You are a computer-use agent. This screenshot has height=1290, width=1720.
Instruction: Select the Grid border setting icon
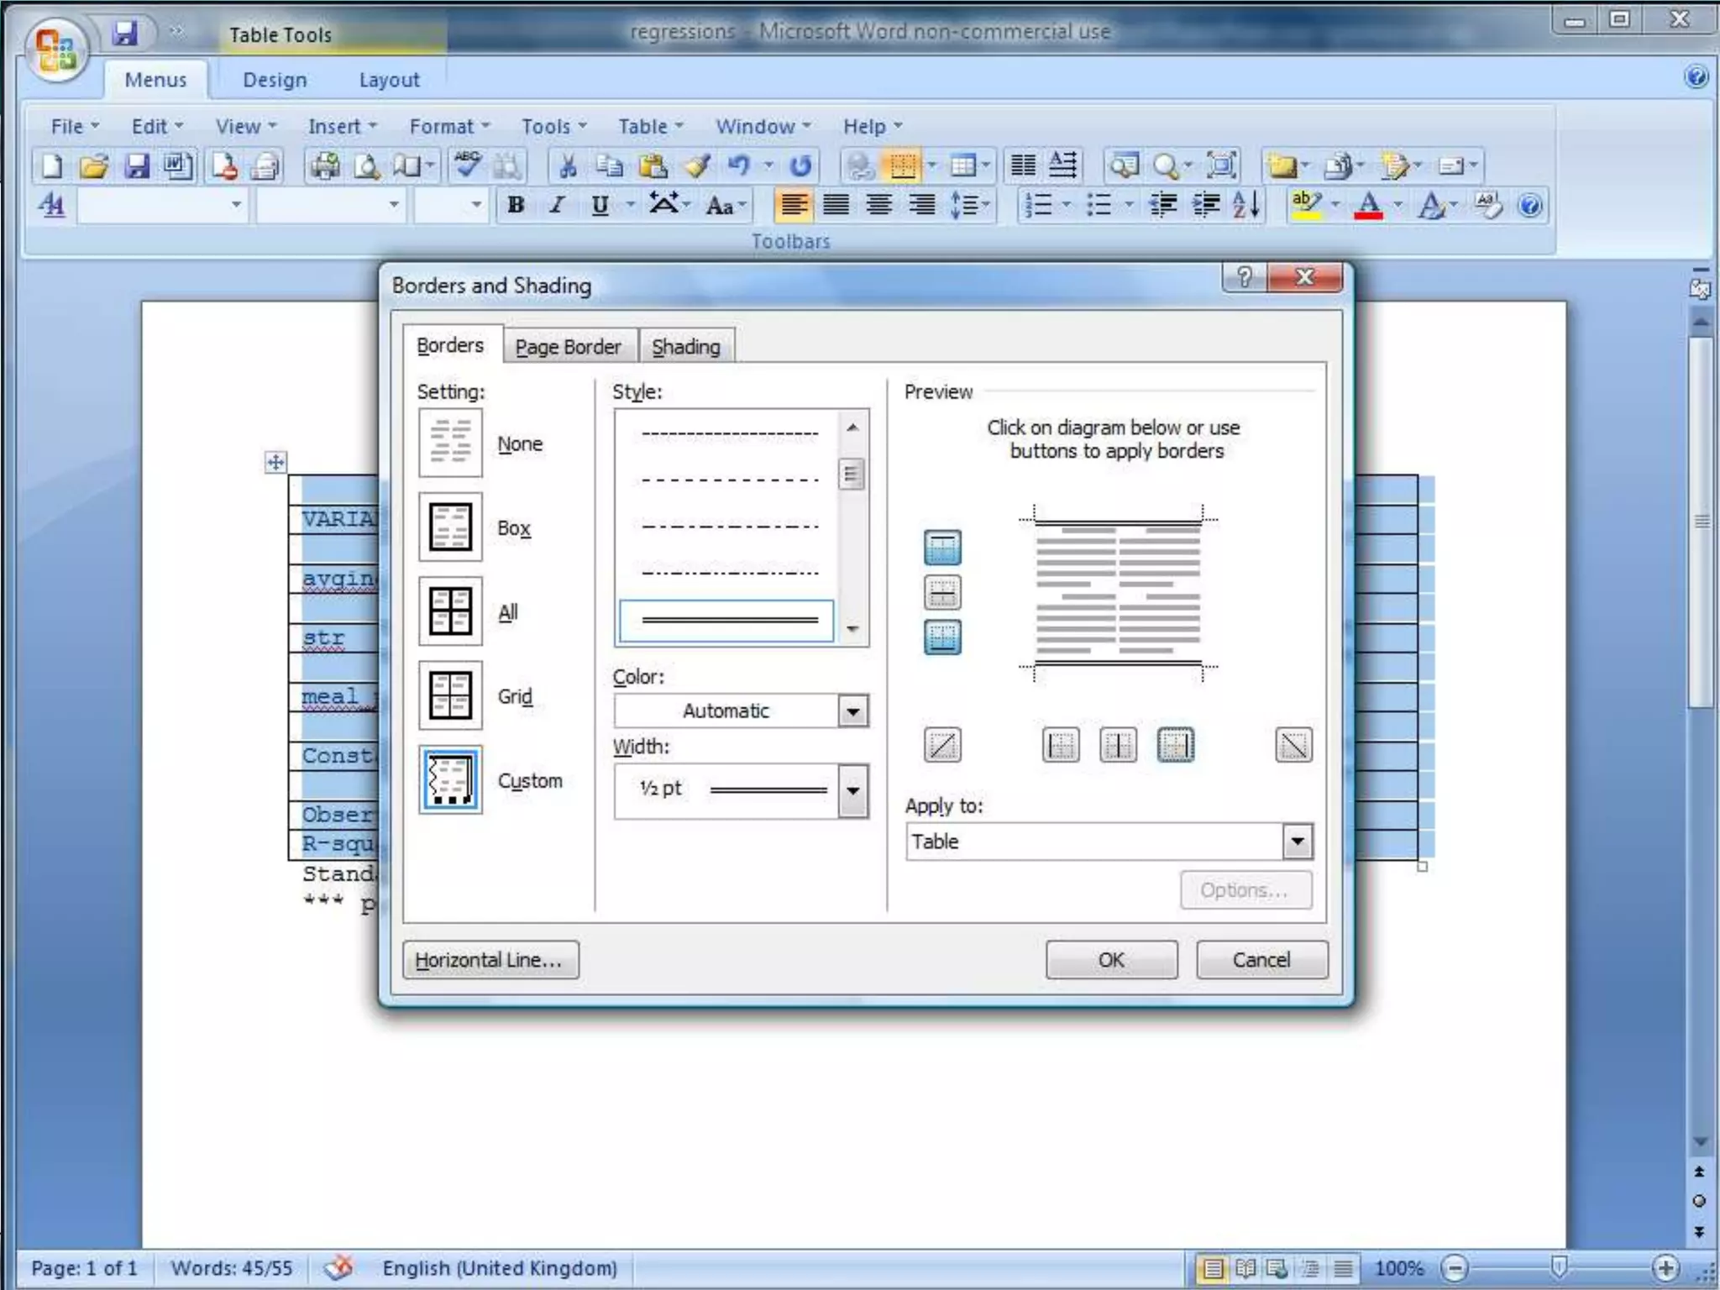(450, 695)
